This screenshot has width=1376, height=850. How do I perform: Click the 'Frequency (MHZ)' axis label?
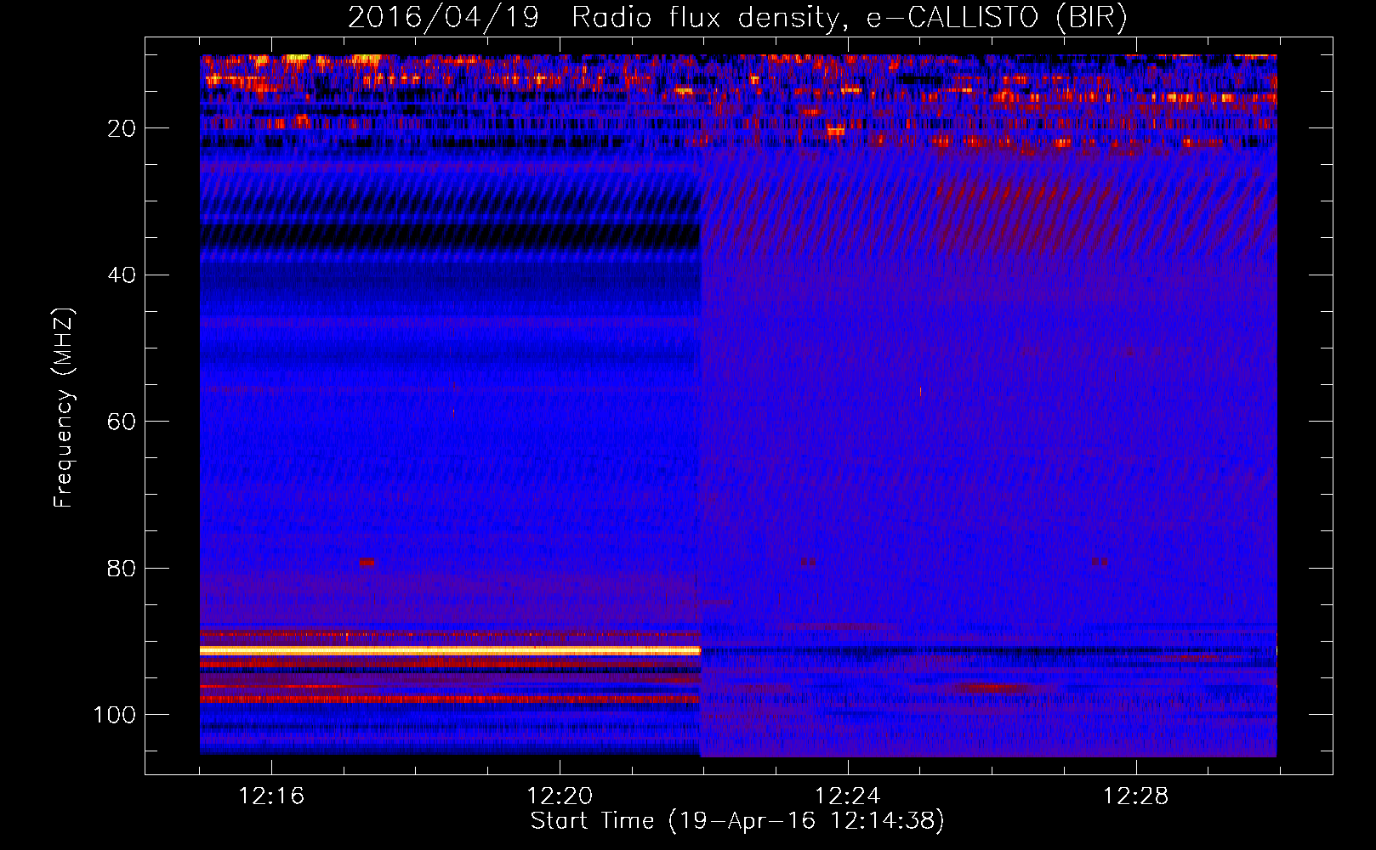64,408
